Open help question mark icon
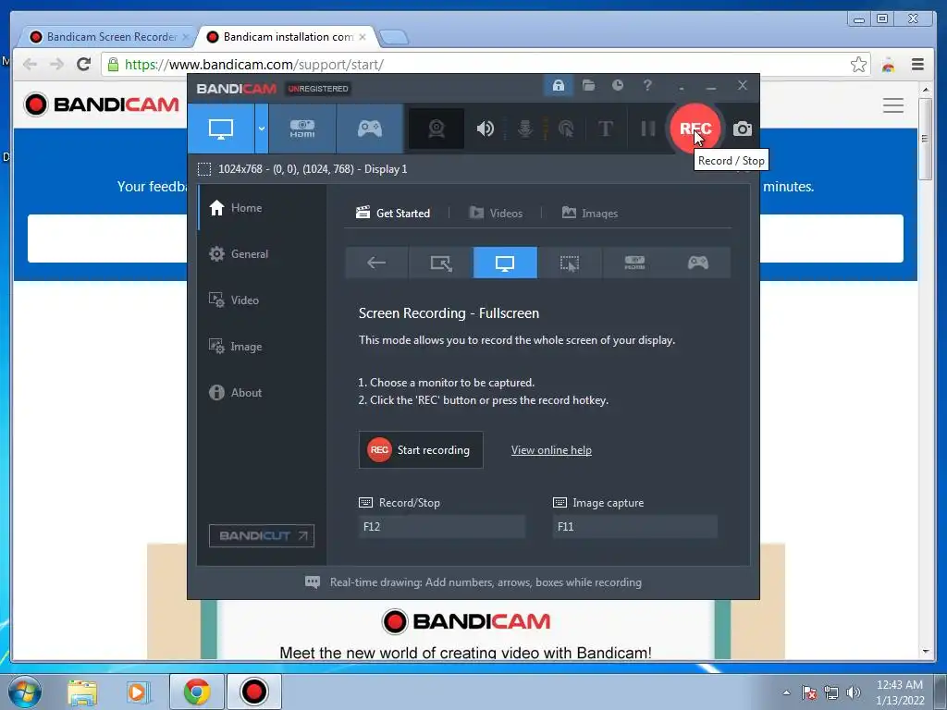The height and width of the screenshot is (710, 947). pos(647,86)
